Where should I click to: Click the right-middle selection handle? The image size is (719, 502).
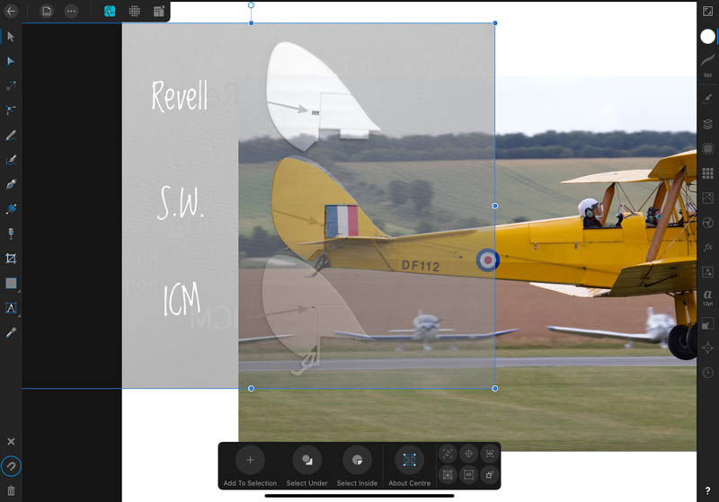(x=495, y=207)
